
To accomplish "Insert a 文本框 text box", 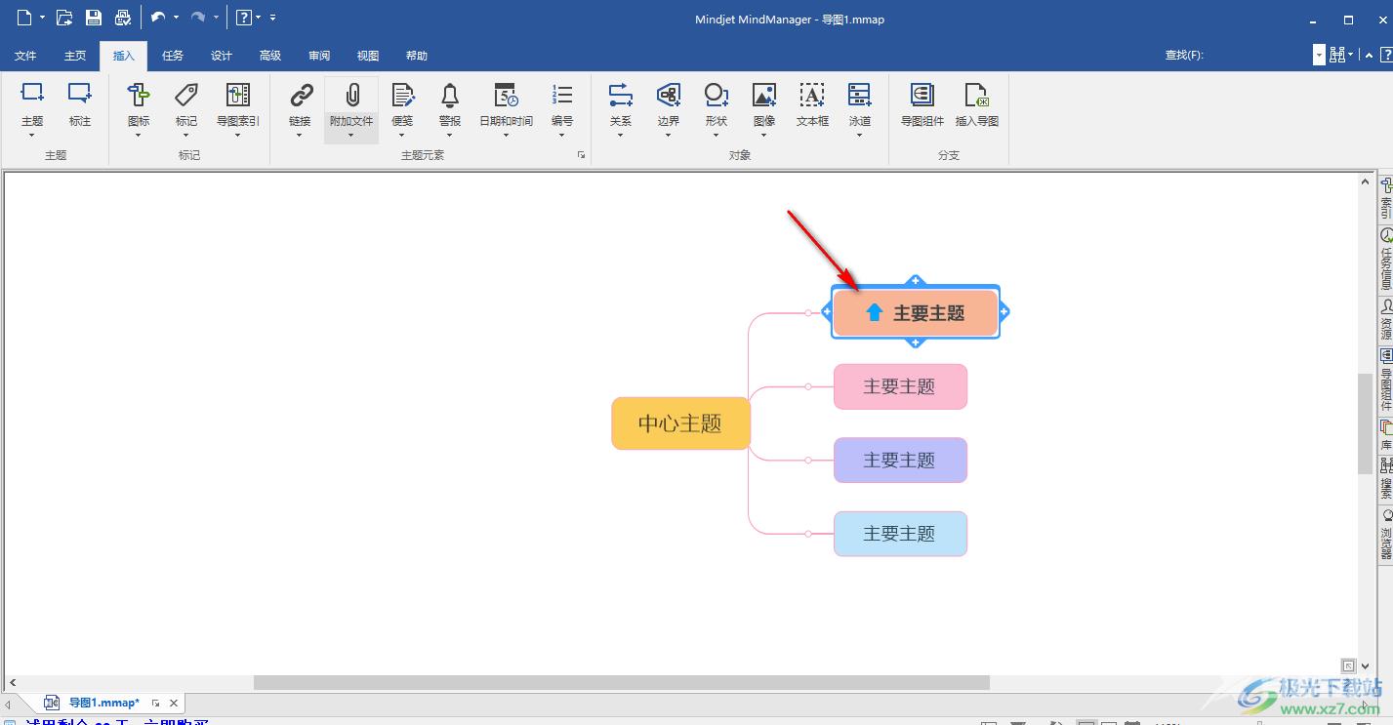I will [812, 102].
